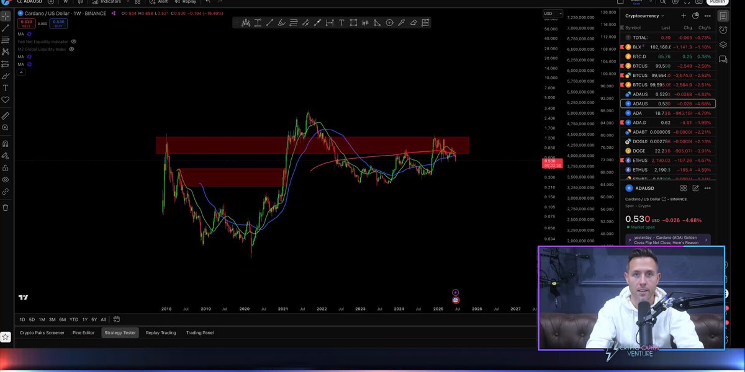Toggle hide all drawings eye icon
Viewport: 745px width, 372px height.
(6, 179)
